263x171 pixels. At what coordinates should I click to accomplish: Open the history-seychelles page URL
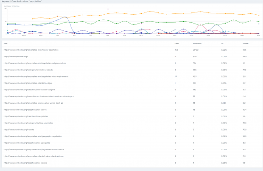pos(31,50)
